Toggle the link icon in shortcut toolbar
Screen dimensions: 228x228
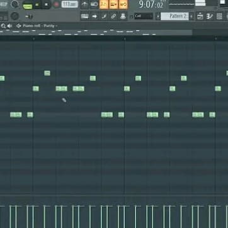[113, 16]
